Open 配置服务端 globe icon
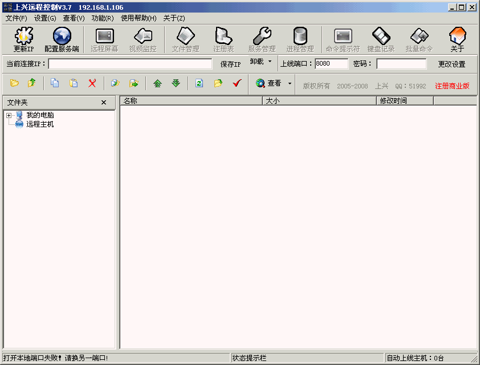 pyautogui.click(x=62, y=37)
